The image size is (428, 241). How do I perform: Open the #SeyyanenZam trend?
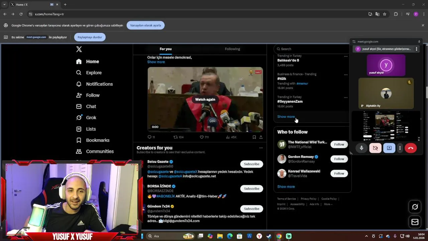click(290, 101)
